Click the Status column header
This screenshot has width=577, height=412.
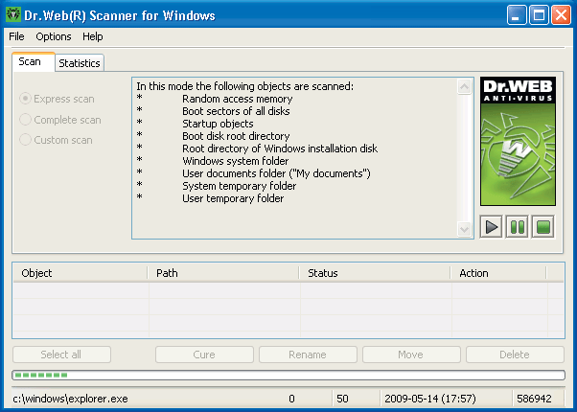click(375, 273)
